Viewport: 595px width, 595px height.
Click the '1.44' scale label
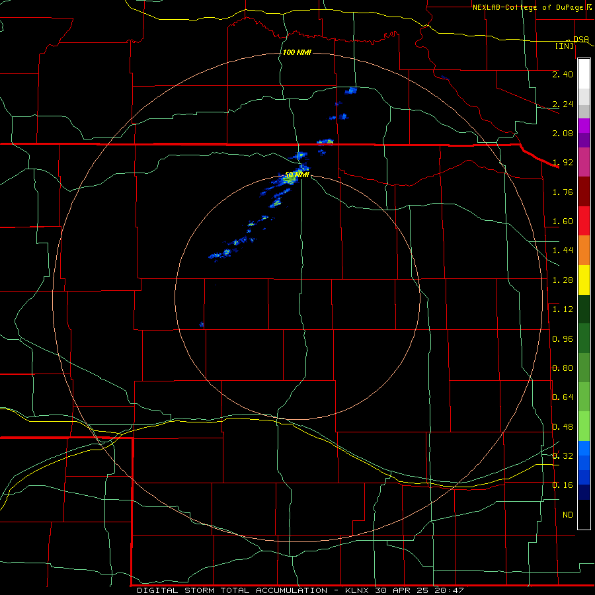[x=563, y=251]
